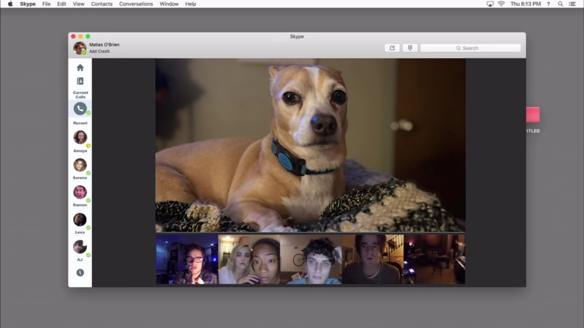Open the Contacts address book
The image size is (584, 328).
coord(80,81)
